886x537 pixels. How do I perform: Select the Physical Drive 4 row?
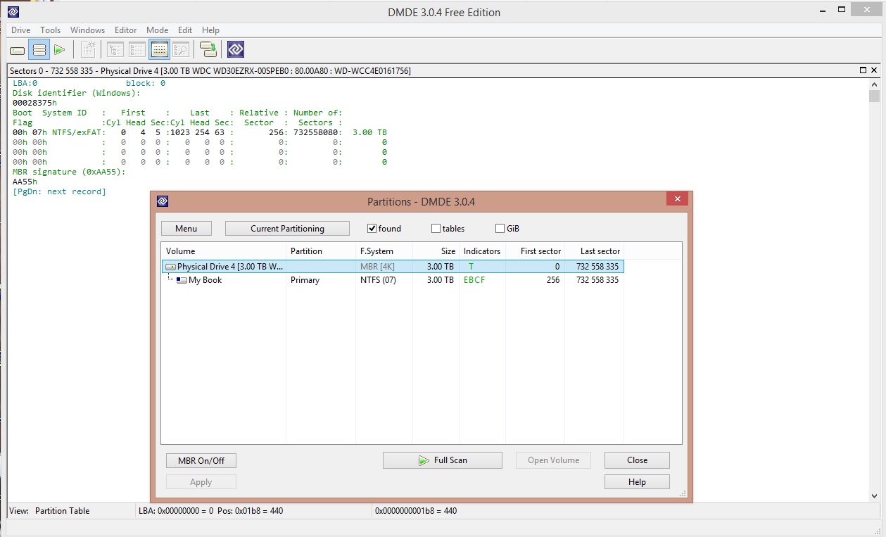tap(393, 267)
